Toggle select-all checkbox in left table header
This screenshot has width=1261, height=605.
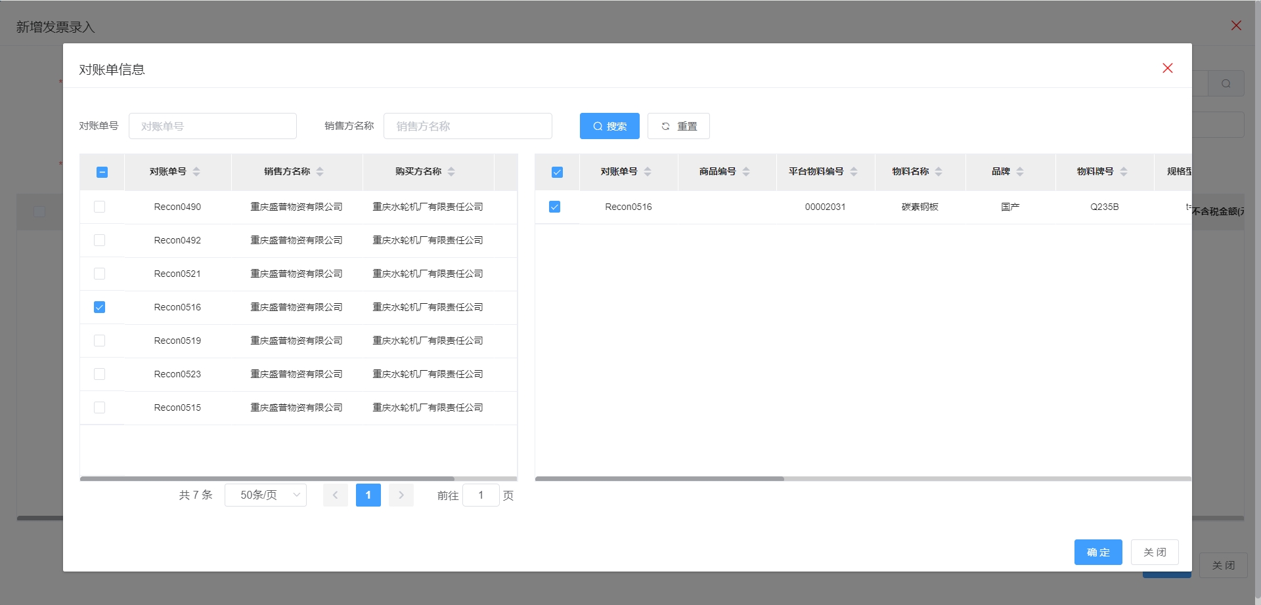click(102, 172)
